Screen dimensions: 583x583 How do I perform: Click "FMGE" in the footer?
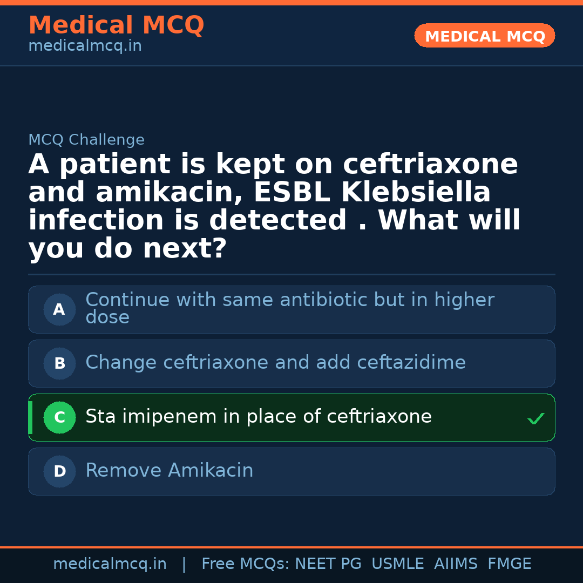[x=509, y=564]
